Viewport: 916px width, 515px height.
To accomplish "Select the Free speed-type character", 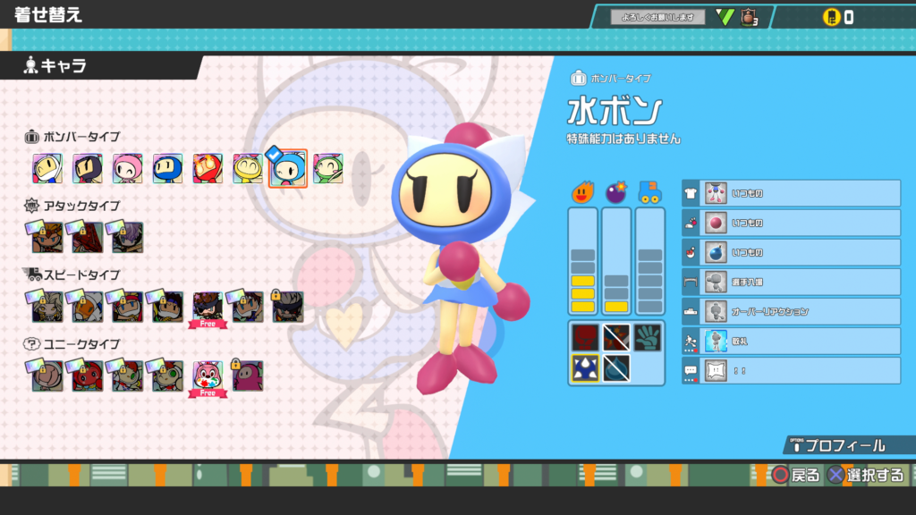I will click(x=208, y=308).
